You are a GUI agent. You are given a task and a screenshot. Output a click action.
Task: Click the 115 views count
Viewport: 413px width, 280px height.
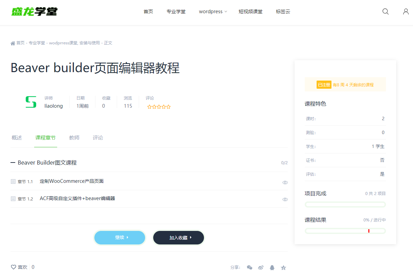click(x=128, y=106)
